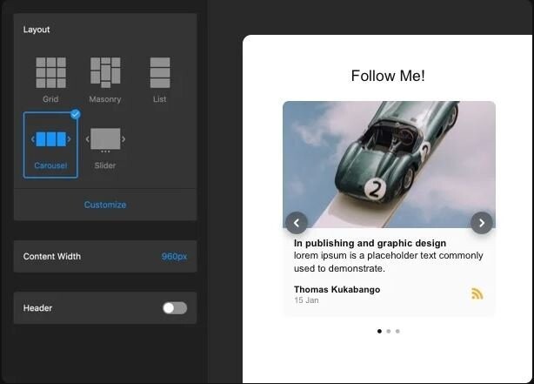Image resolution: width=534 pixels, height=384 pixels.
Task: Click the post title about publishing
Action: 370,243
